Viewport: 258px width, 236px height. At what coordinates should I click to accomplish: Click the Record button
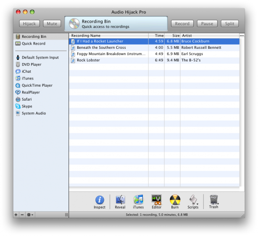click(x=182, y=24)
